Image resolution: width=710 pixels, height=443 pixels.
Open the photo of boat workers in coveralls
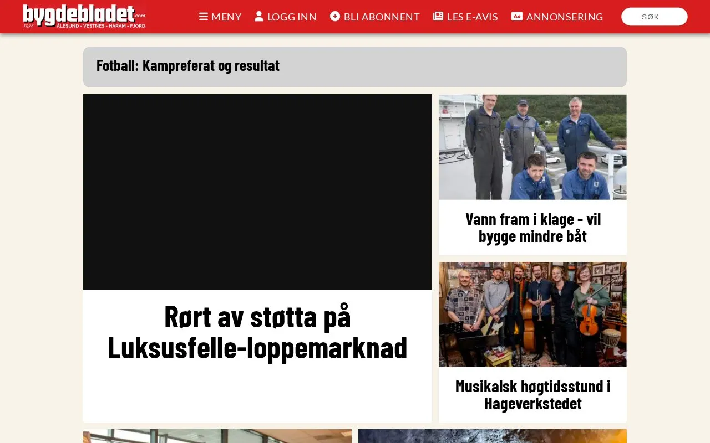pos(533,147)
